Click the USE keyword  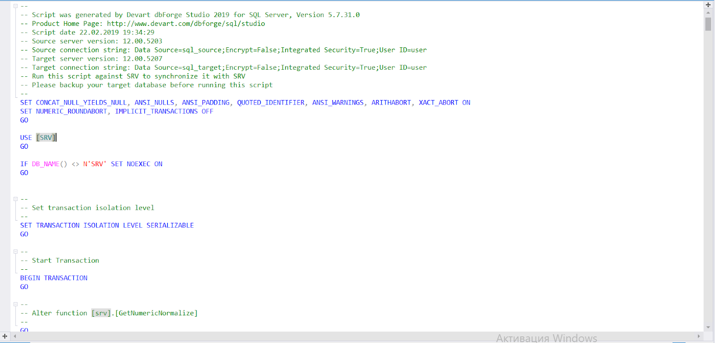tap(26, 138)
